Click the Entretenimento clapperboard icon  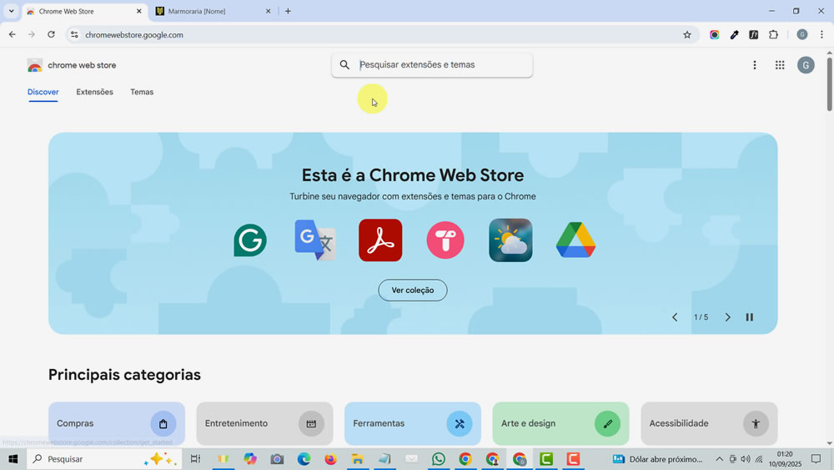[311, 424]
